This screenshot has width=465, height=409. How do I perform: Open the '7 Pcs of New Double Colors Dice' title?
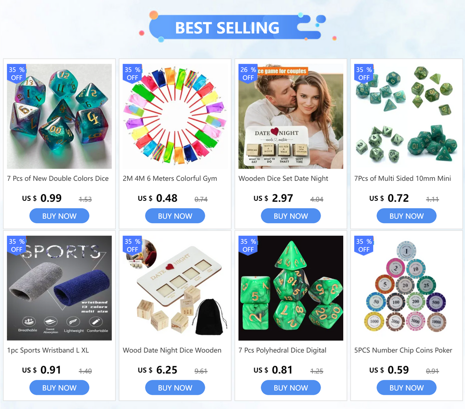(x=58, y=179)
